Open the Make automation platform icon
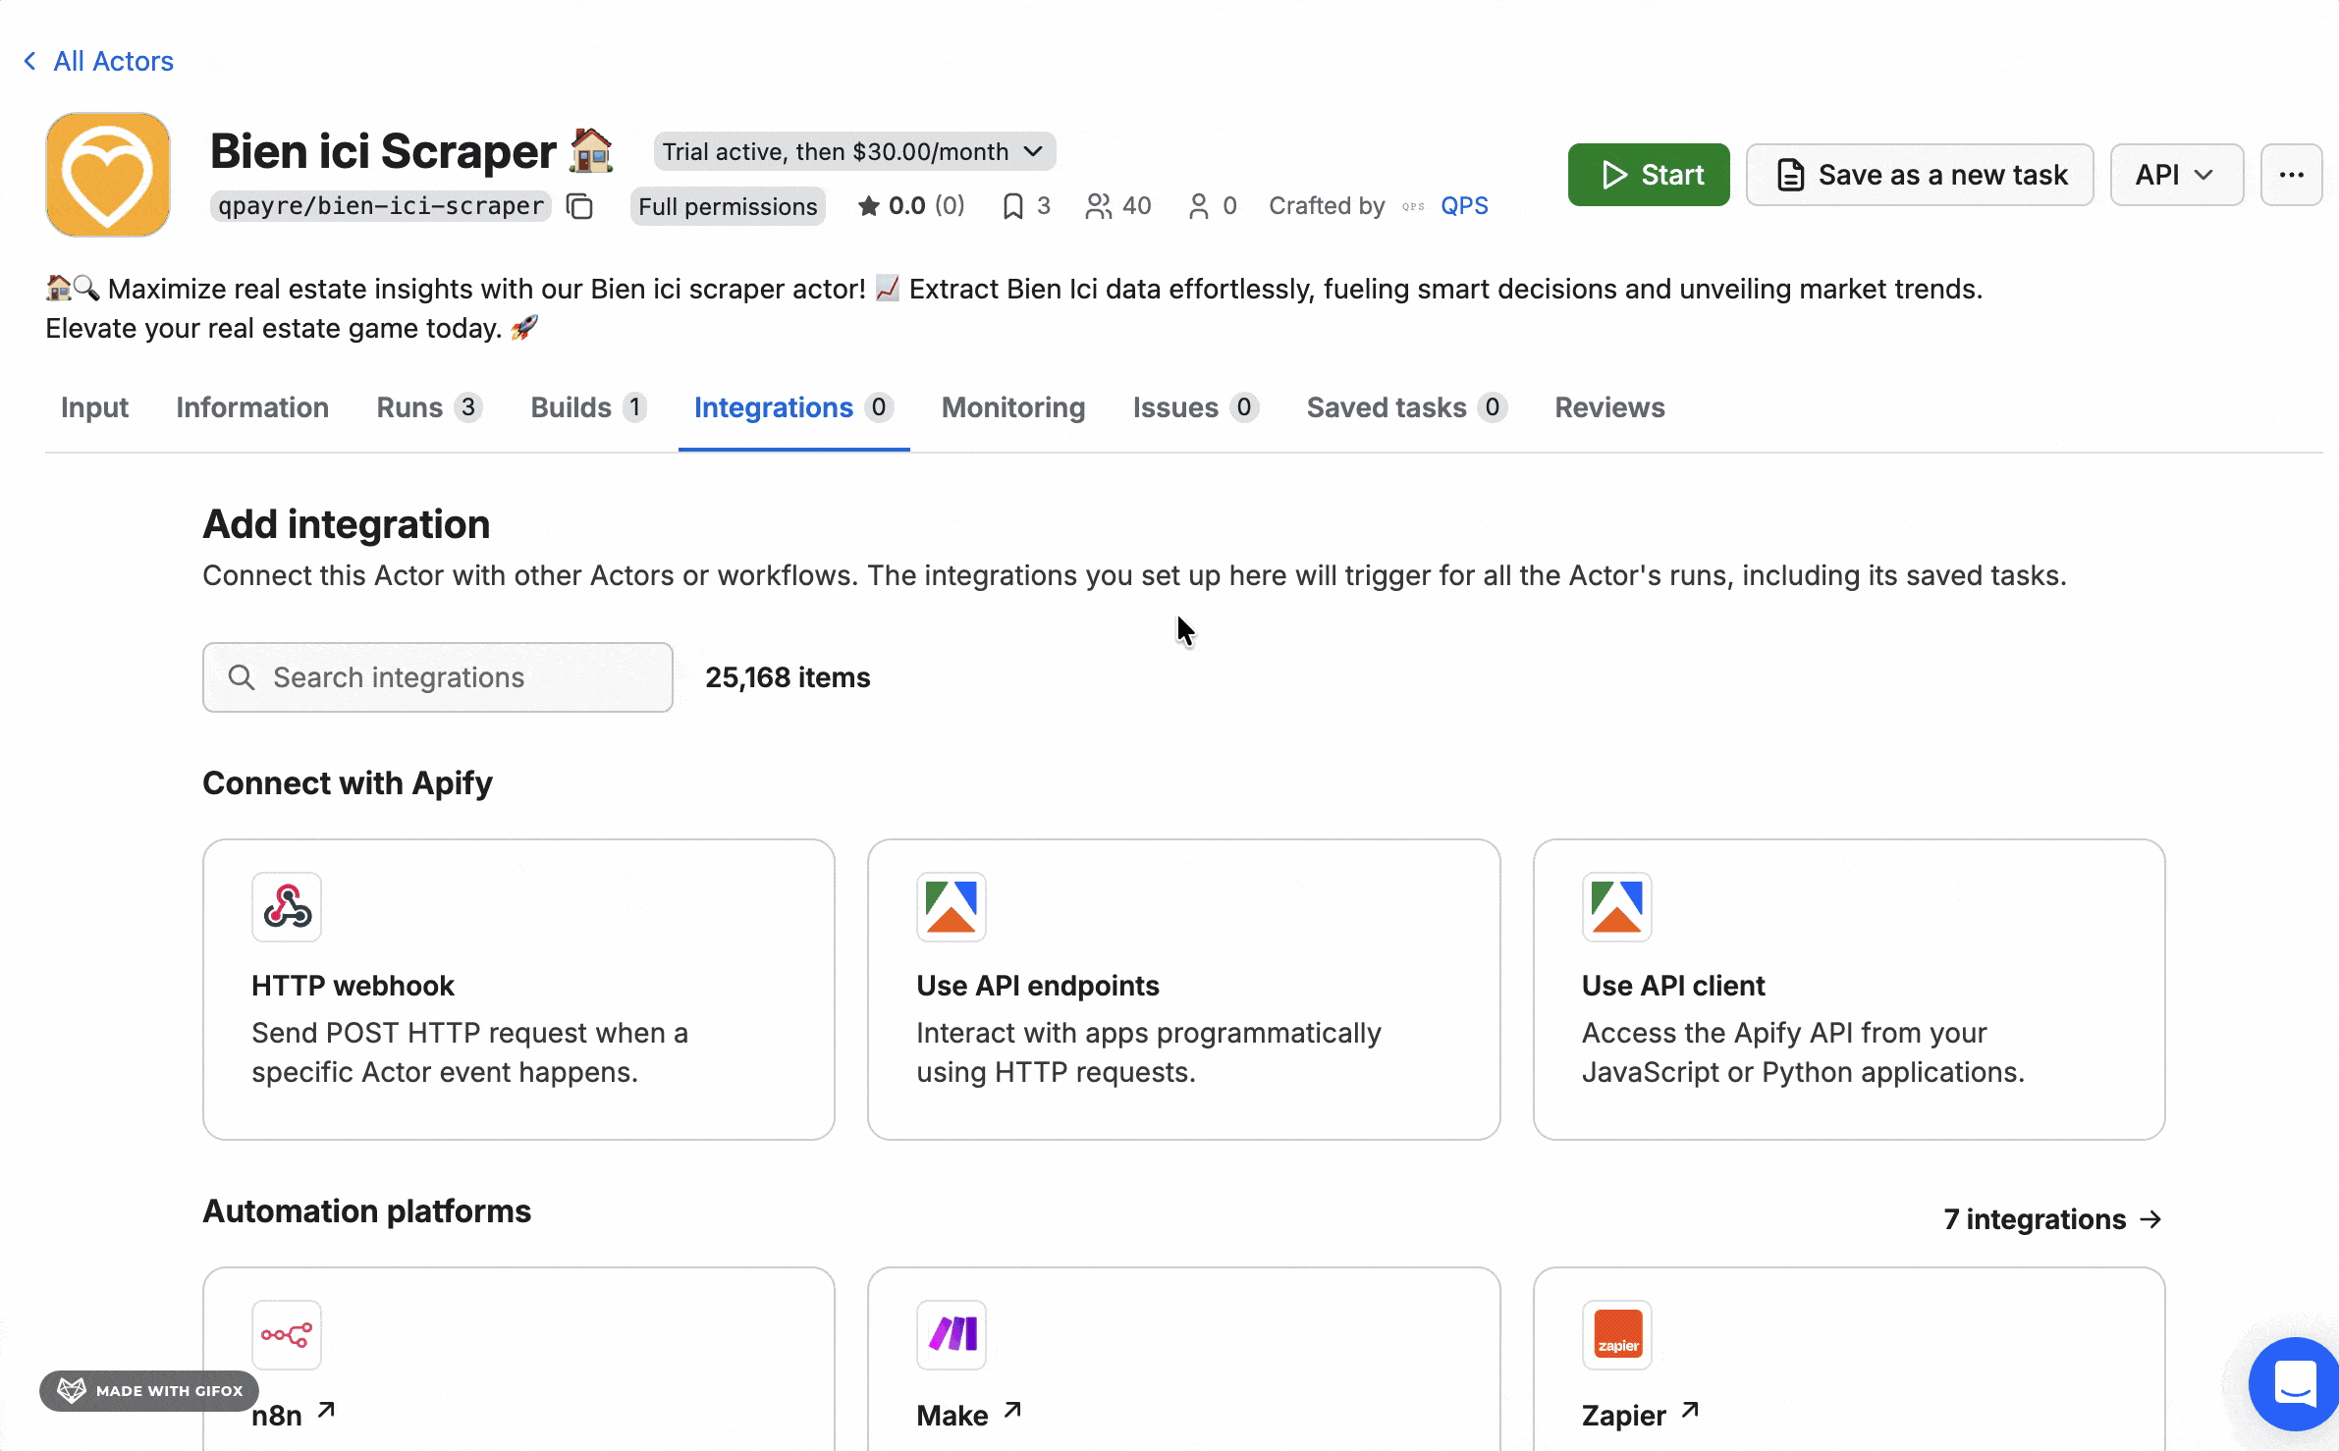 coord(950,1334)
